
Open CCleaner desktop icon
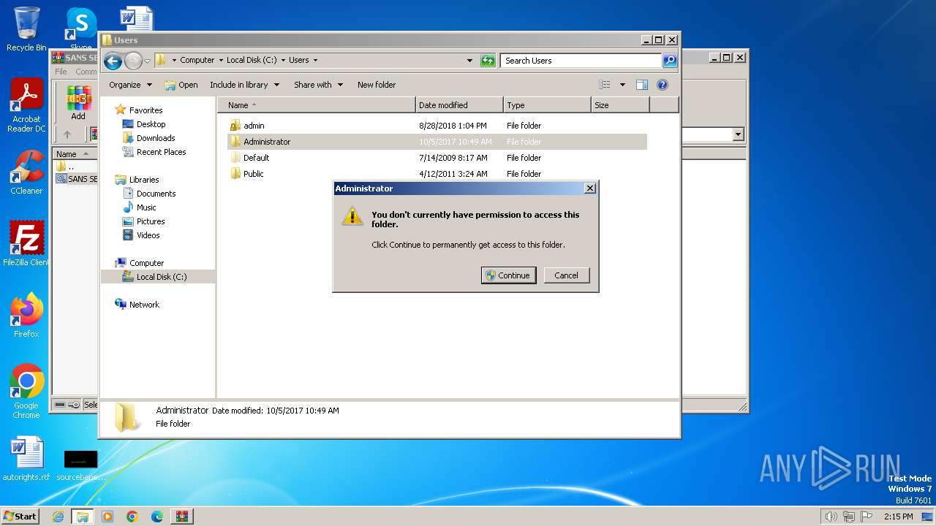pos(26,172)
